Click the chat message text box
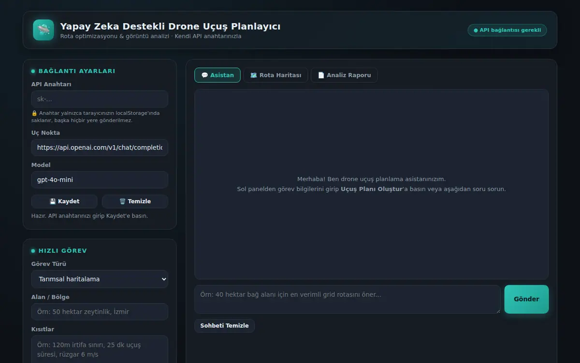This screenshot has width=580, height=363. [x=348, y=299]
